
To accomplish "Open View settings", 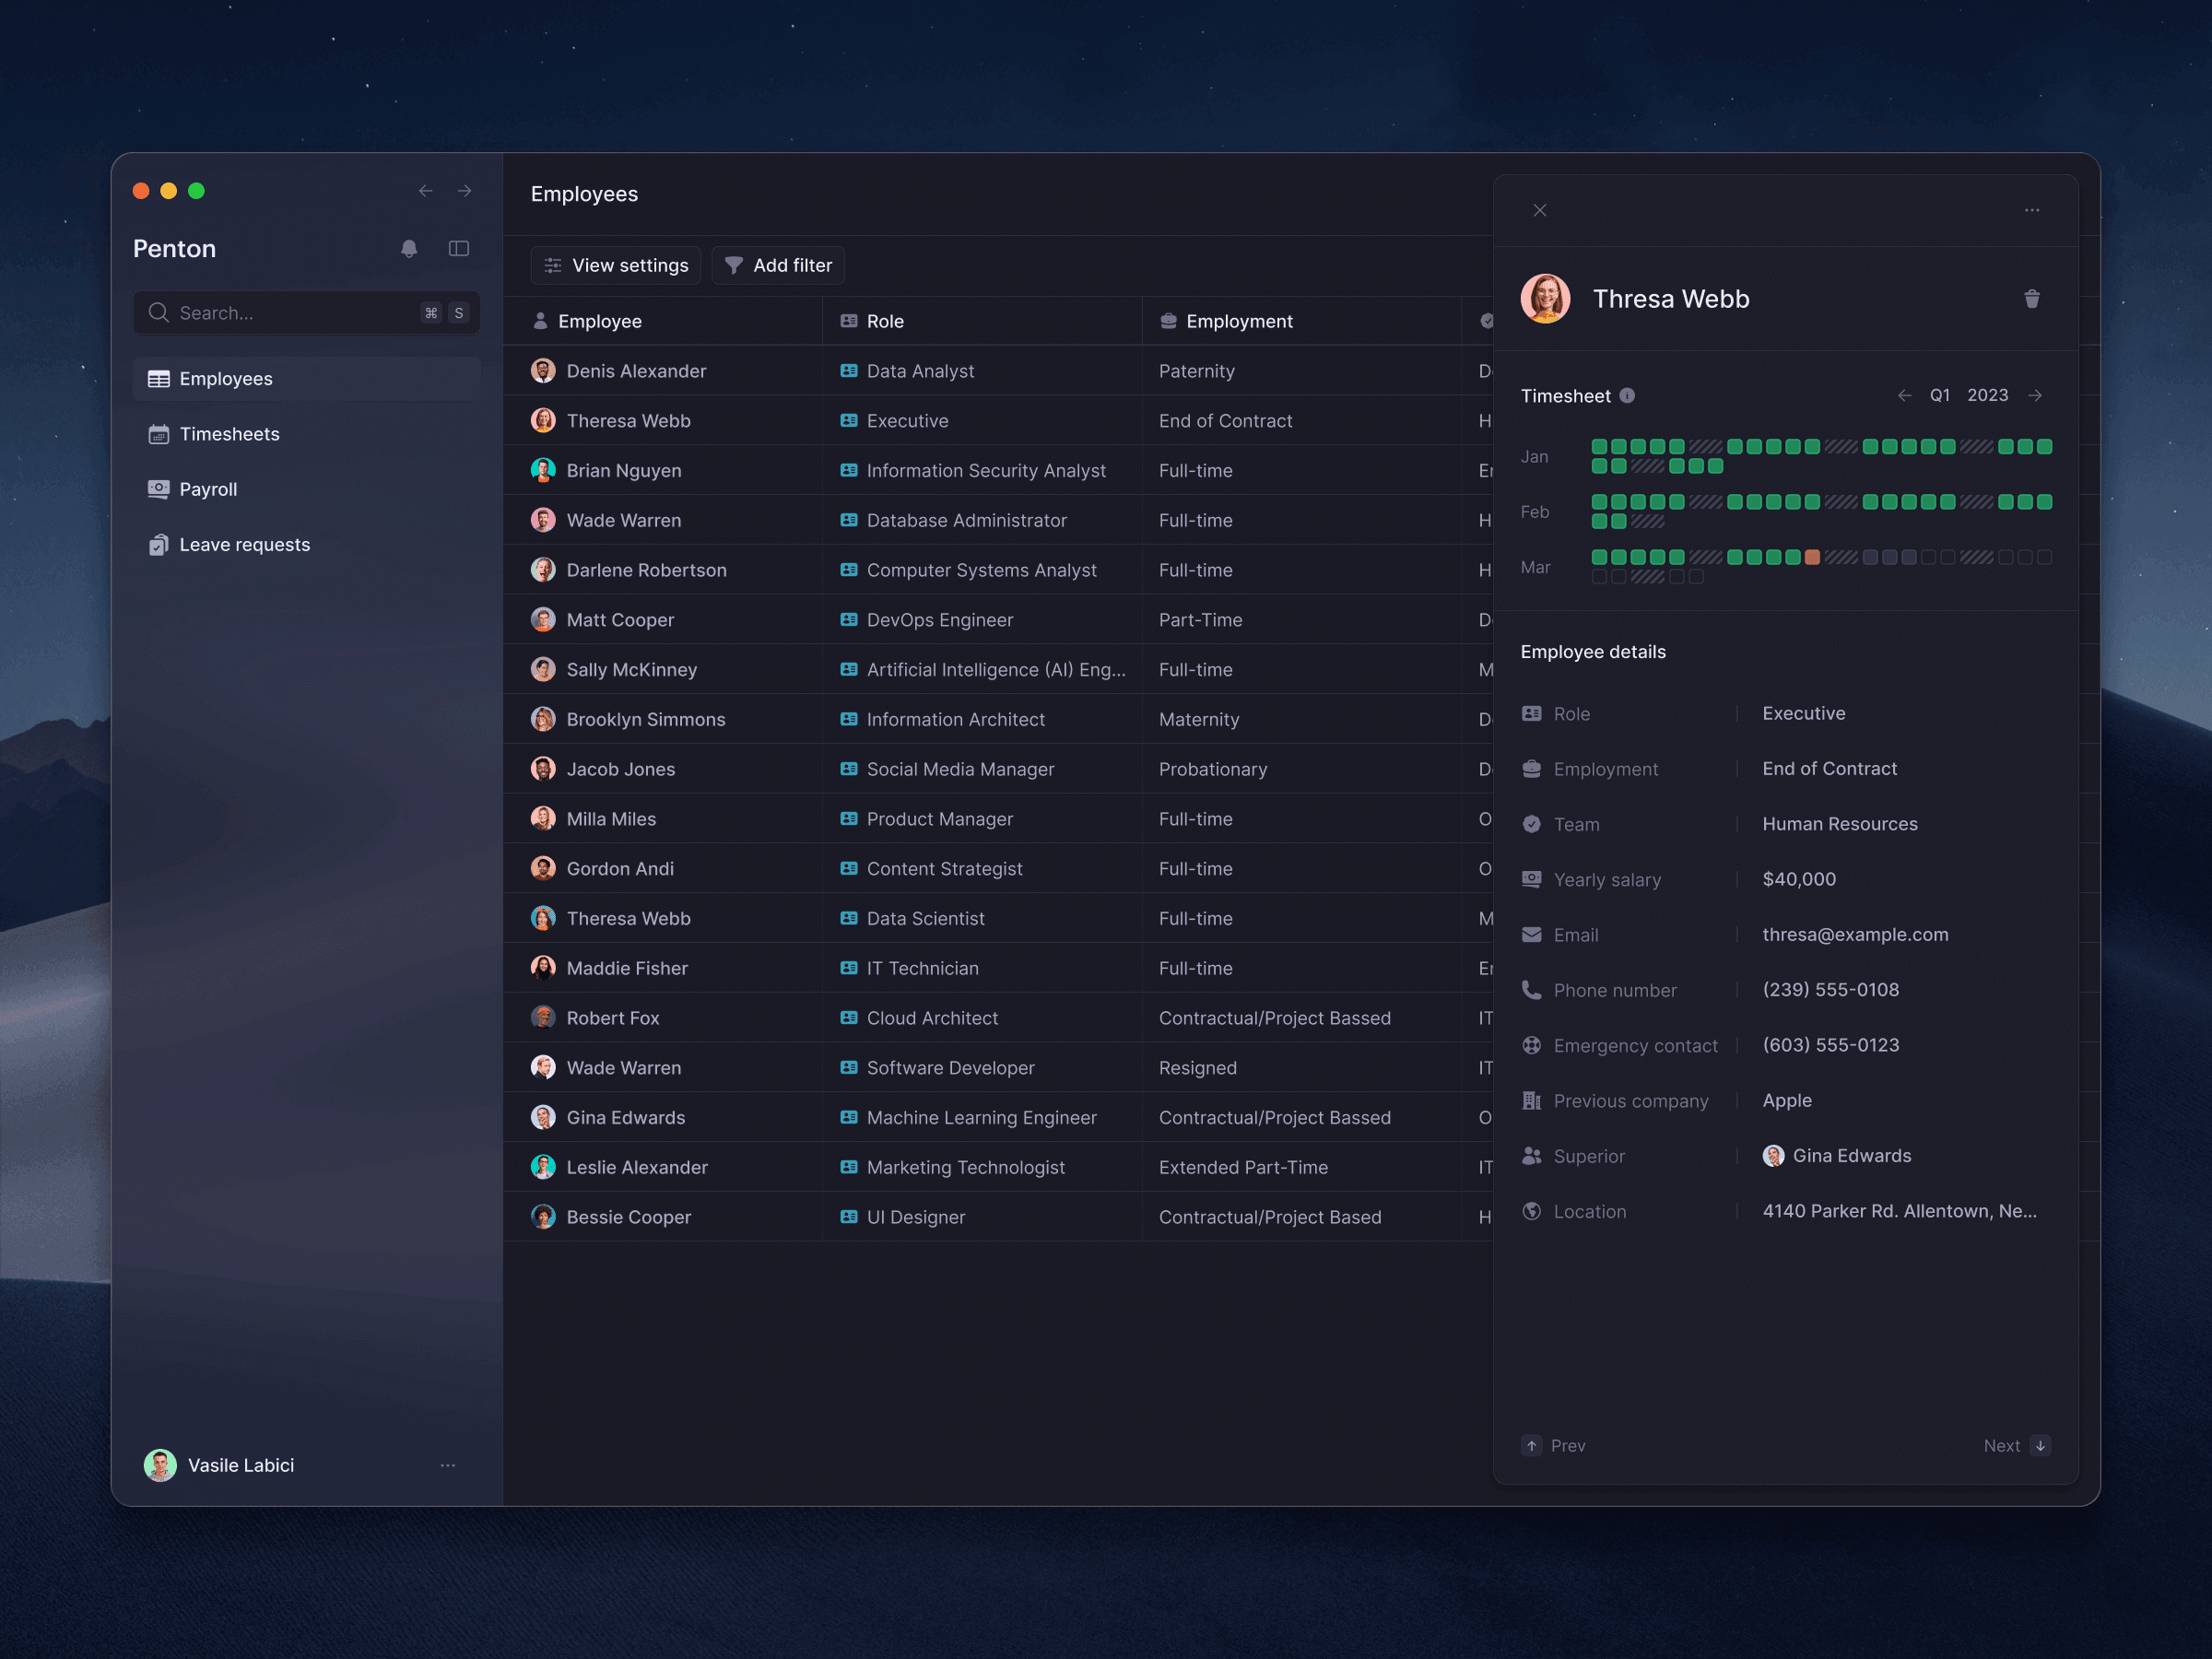I will click(x=616, y=265).
